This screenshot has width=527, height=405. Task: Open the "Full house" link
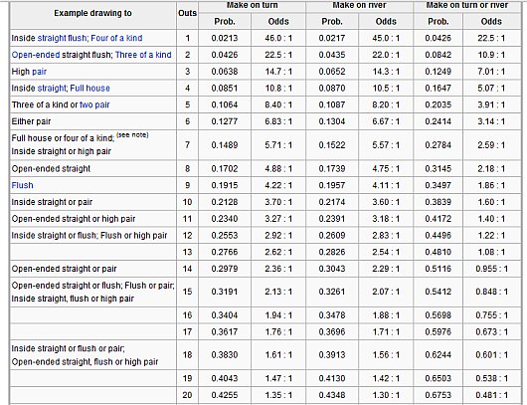(x=89, y=89)
